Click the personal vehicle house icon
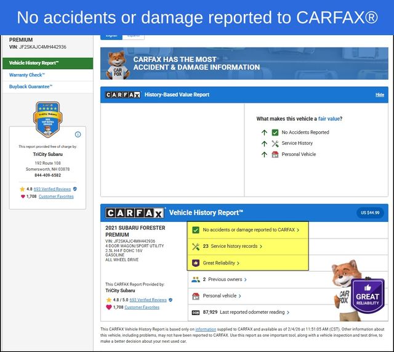 (196, 296)
